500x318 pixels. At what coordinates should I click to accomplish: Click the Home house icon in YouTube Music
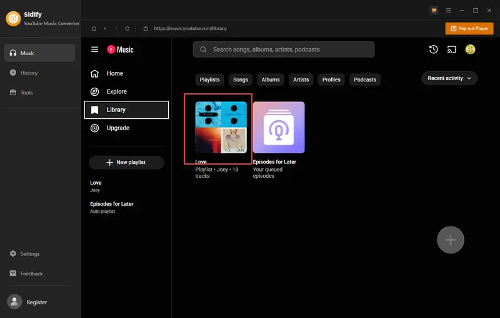[x=95, y=73]
